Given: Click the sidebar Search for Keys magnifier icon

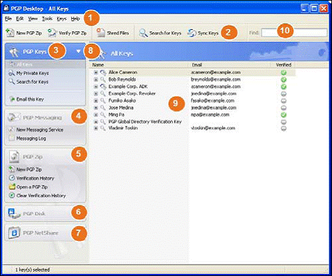Looking at the screenshot, I should [x=11, y=81].
